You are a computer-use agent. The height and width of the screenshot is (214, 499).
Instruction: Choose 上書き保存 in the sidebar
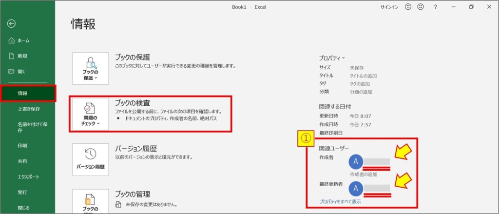[29, 109]
